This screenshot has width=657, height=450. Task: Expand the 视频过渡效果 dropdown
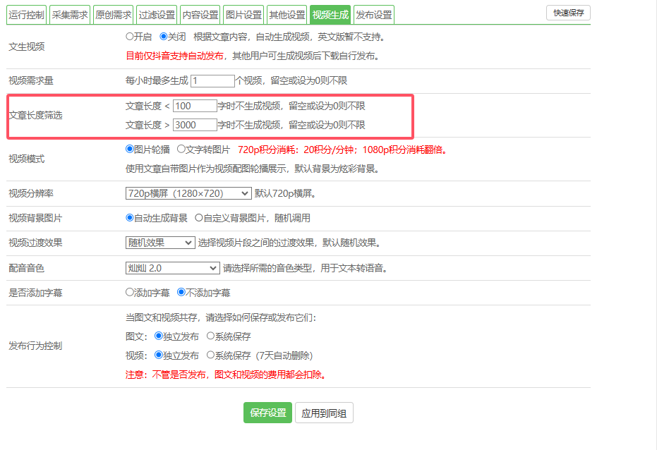point(159,243)
